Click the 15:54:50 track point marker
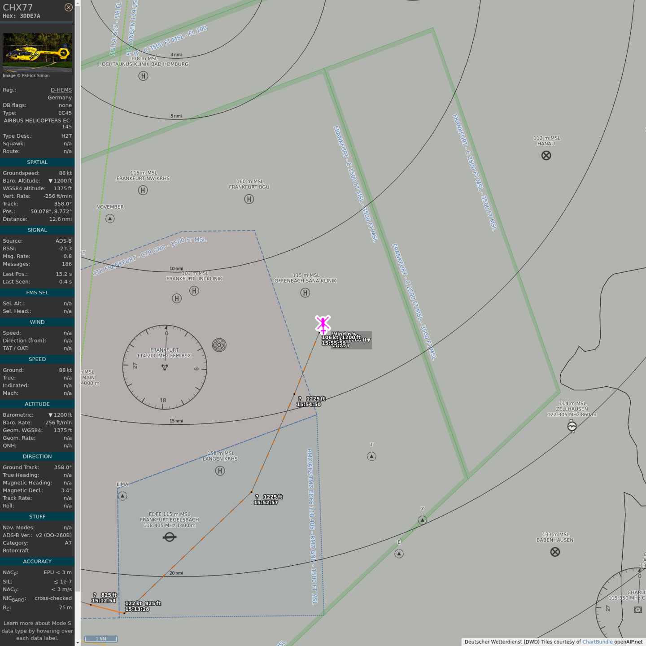646x646 pixels. point(294,394)
